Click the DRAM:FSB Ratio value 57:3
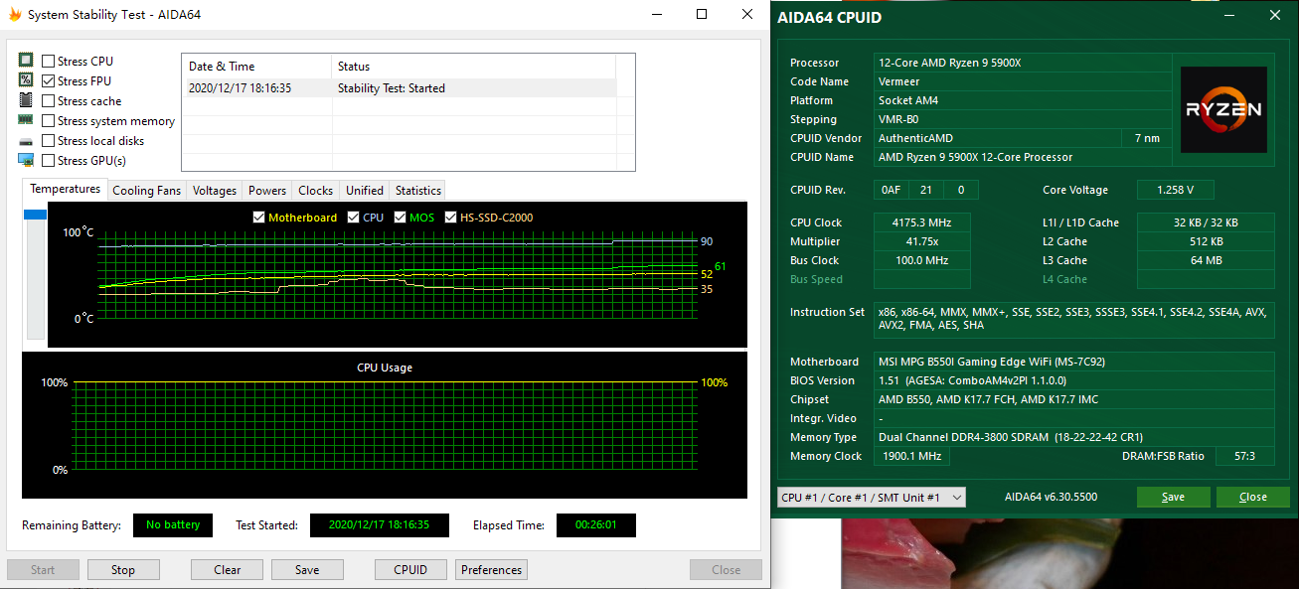 (1244, 456)
